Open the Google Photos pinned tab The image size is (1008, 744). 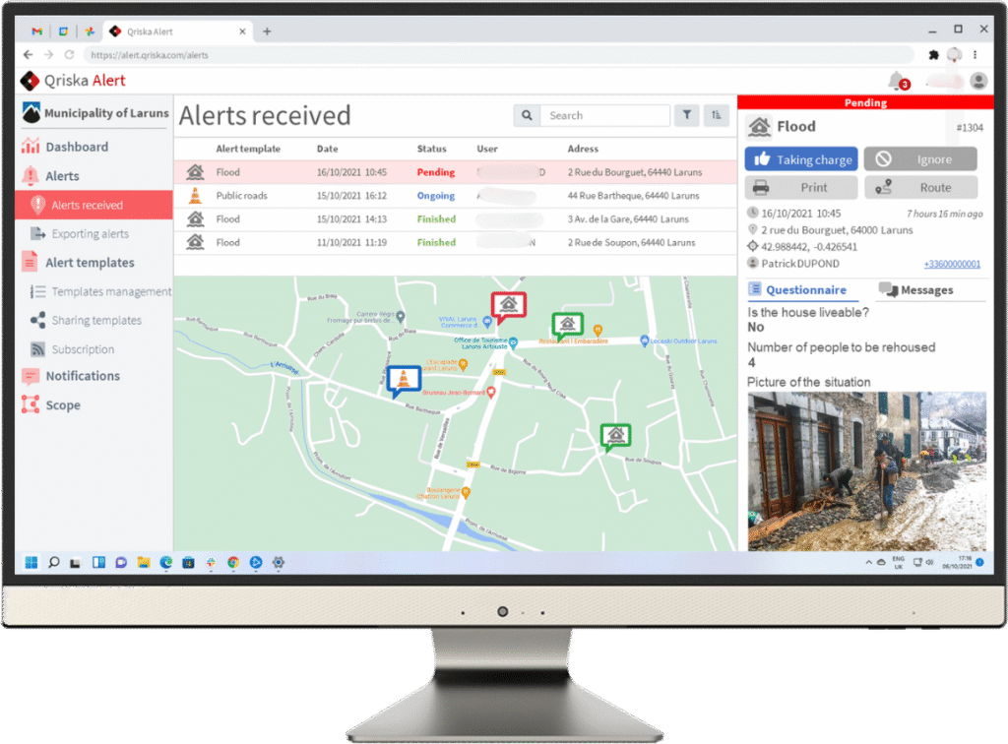90,31
